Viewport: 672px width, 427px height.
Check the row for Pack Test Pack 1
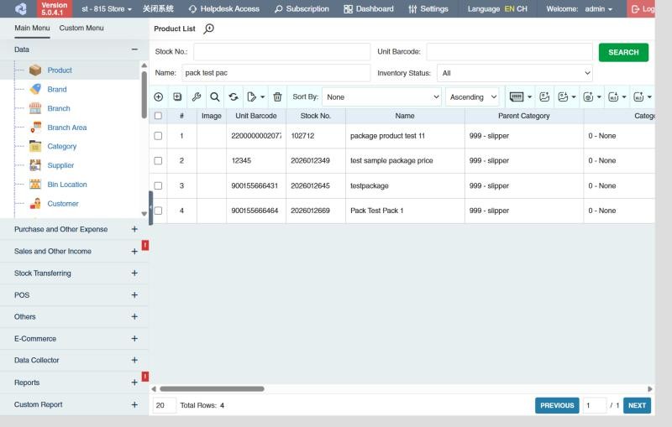click(x=158, y=211)
